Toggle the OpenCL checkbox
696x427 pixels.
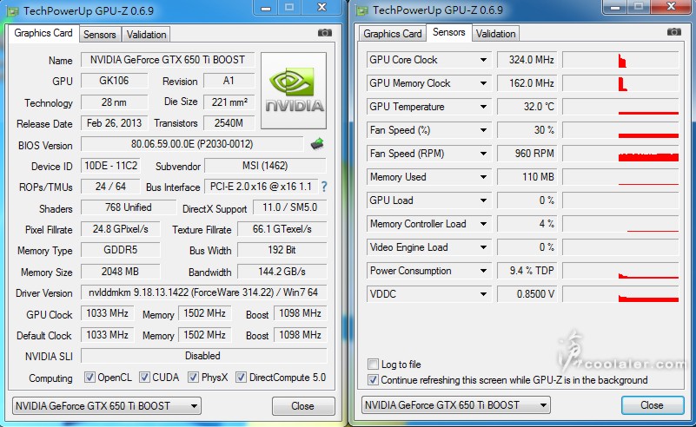point(89,378)
